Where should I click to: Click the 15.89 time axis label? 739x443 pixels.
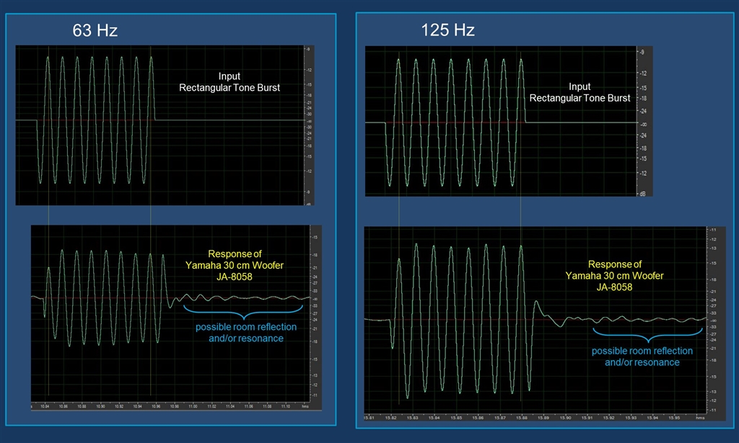coord(543,418)
